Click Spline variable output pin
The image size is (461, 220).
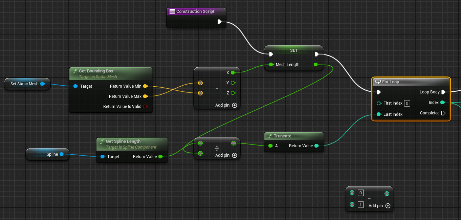coord(62,154)
